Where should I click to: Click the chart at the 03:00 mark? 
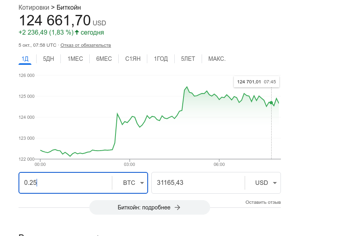pyautogui.click(x=130, y=121)
